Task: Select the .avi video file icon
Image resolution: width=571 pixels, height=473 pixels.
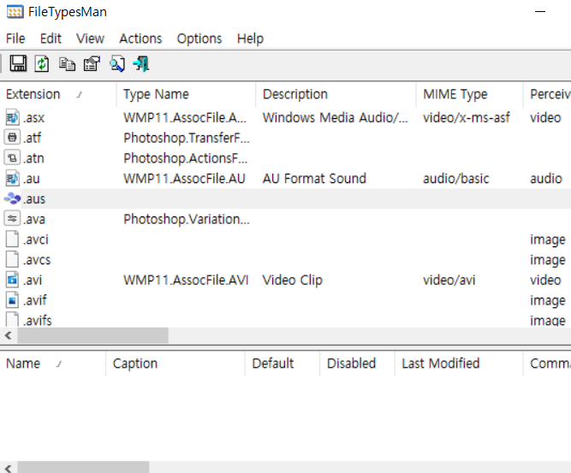Action: [x=12, y=280]
